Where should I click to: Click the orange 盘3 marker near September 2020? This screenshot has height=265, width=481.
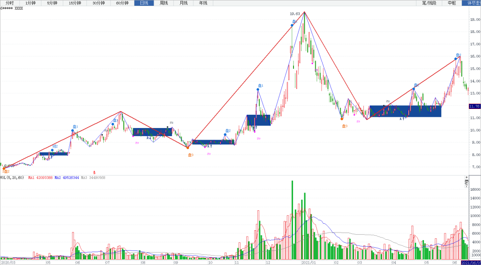pyautogui.click(x=188, y=148)
